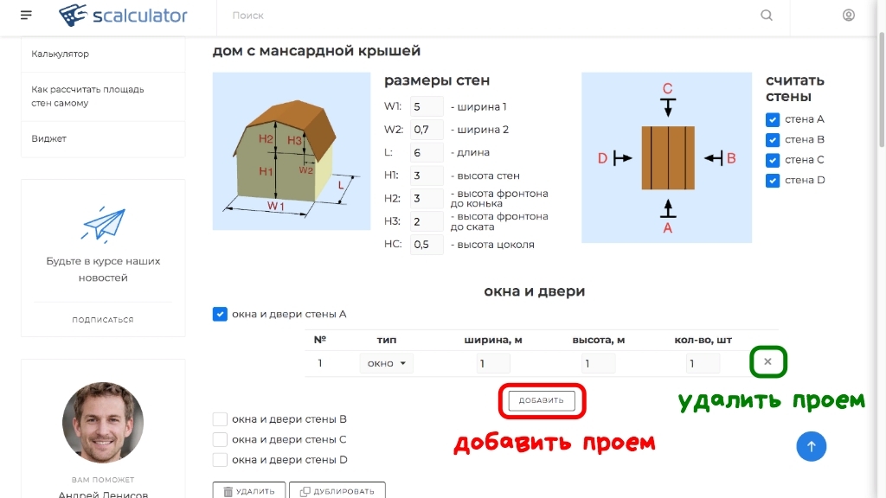Click the trash icon on УДАЛИТЬ button
This screenshot has height=498, width=886.
[x=227, y=490]
